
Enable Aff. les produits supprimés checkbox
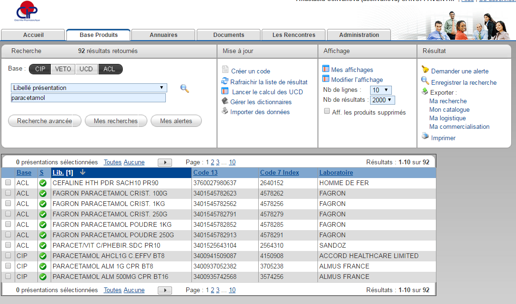pyautogui.click(x=327, y=111)
